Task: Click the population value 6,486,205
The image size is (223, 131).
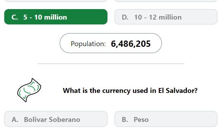Action: 131,44
